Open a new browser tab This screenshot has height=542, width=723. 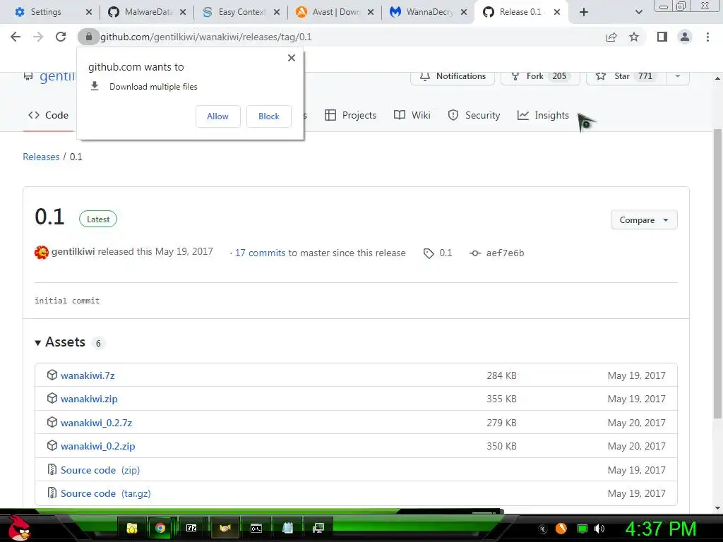584,12
